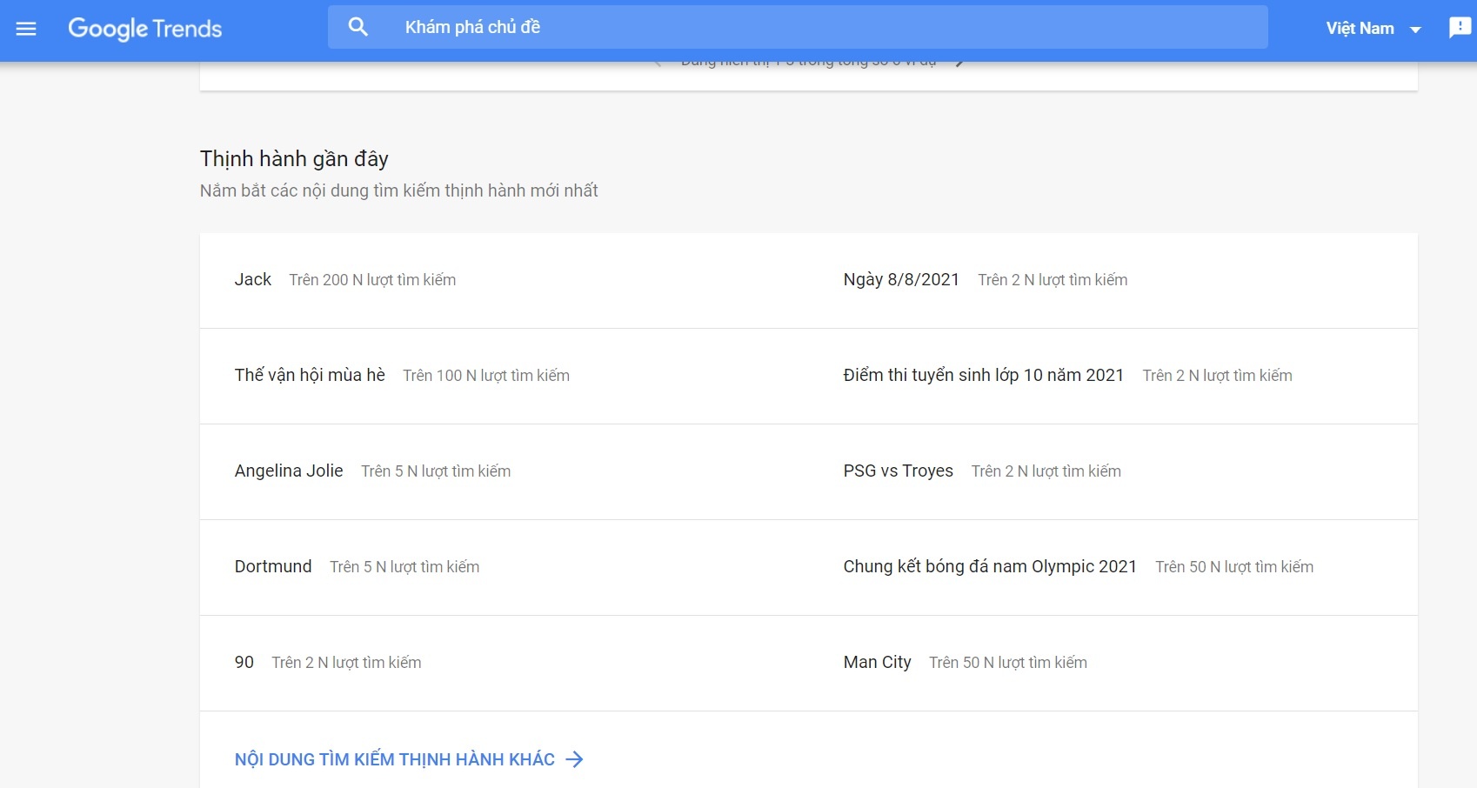Type in the Khám phá chủ đề field

(x=783, y=27)
